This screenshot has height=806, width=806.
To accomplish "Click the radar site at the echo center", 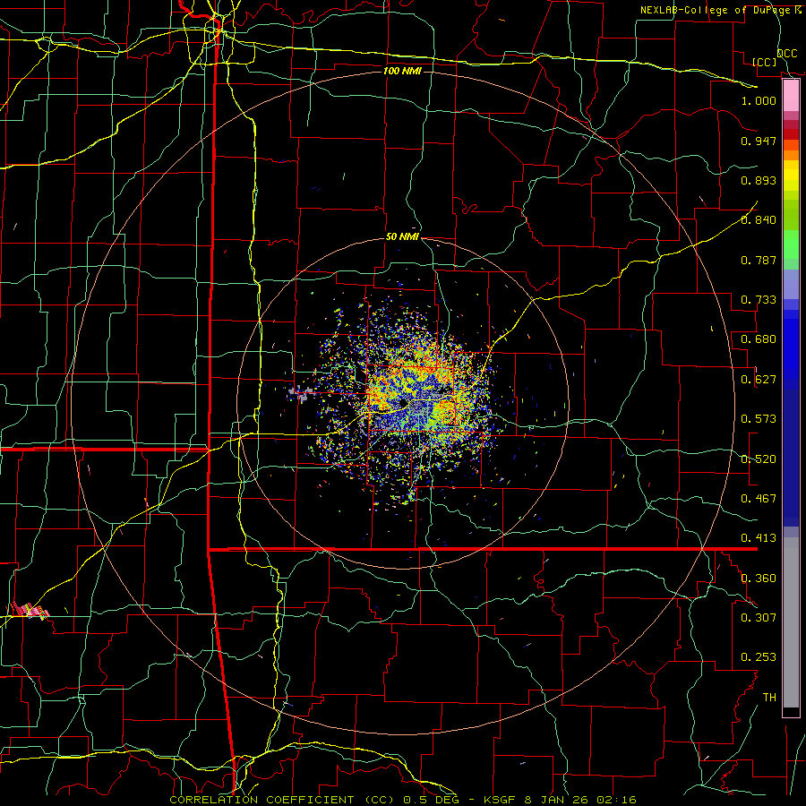I will click(403, 403).
